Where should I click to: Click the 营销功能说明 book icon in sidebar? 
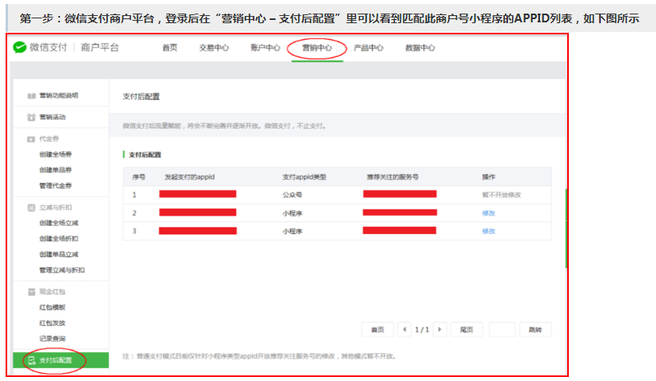point(31,96)
